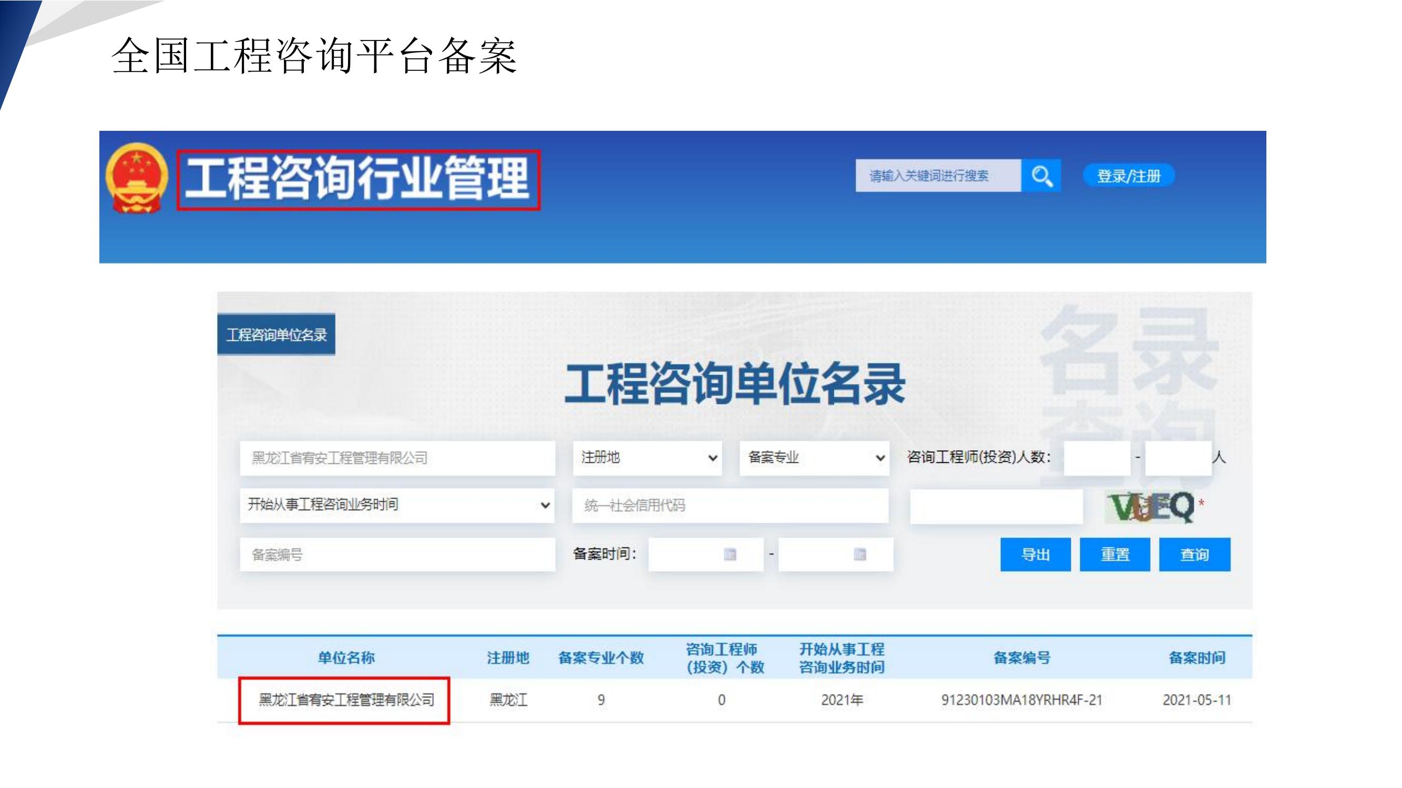Image resolution: width=1402 pixels, height=788 pixels.
Task: Click the 咨询工程师(投资)个数 column header
Action: click(724, 658)
